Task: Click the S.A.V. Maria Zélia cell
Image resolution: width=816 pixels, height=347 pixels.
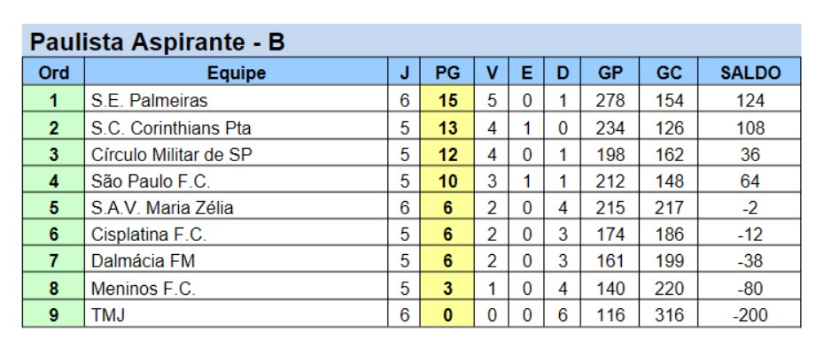Action: [x=237, y=207]
